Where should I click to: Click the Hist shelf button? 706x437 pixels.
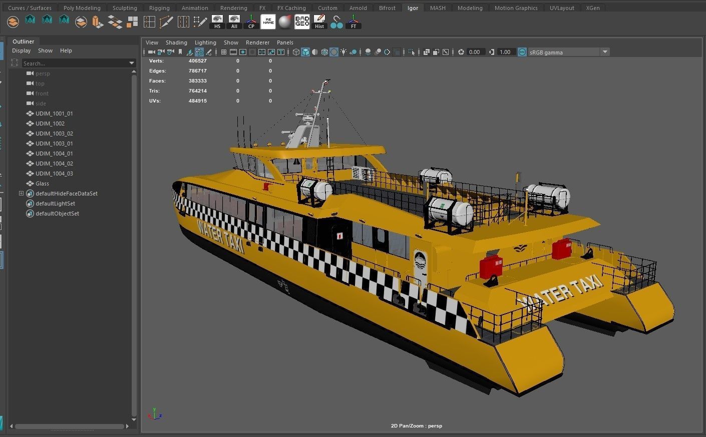[319, 21]
